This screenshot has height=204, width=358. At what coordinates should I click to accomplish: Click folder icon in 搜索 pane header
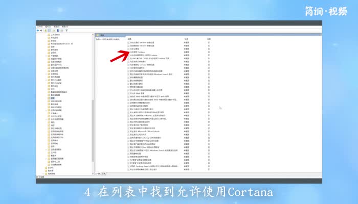point(98,35)
